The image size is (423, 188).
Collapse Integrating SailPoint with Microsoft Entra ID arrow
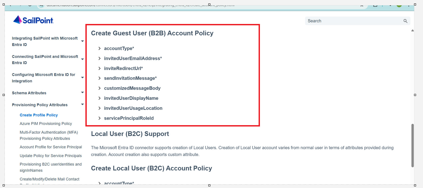coord(82,41)
